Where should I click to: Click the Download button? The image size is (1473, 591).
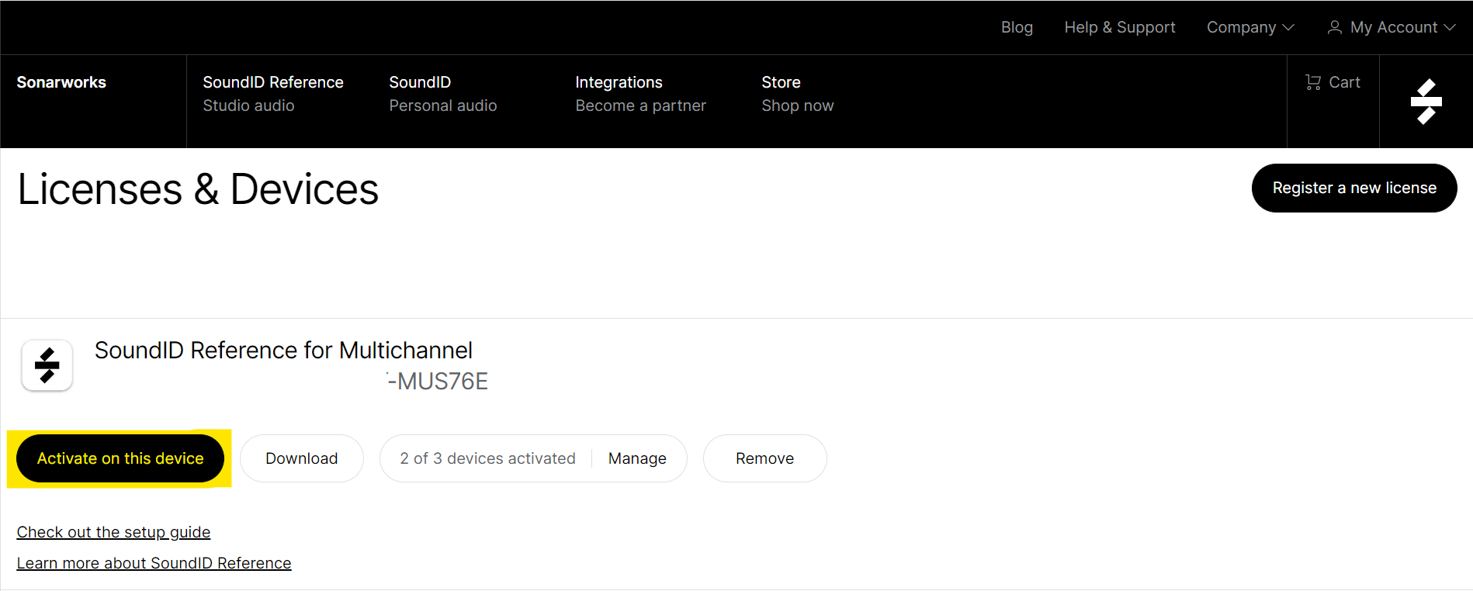coord(302,458)
